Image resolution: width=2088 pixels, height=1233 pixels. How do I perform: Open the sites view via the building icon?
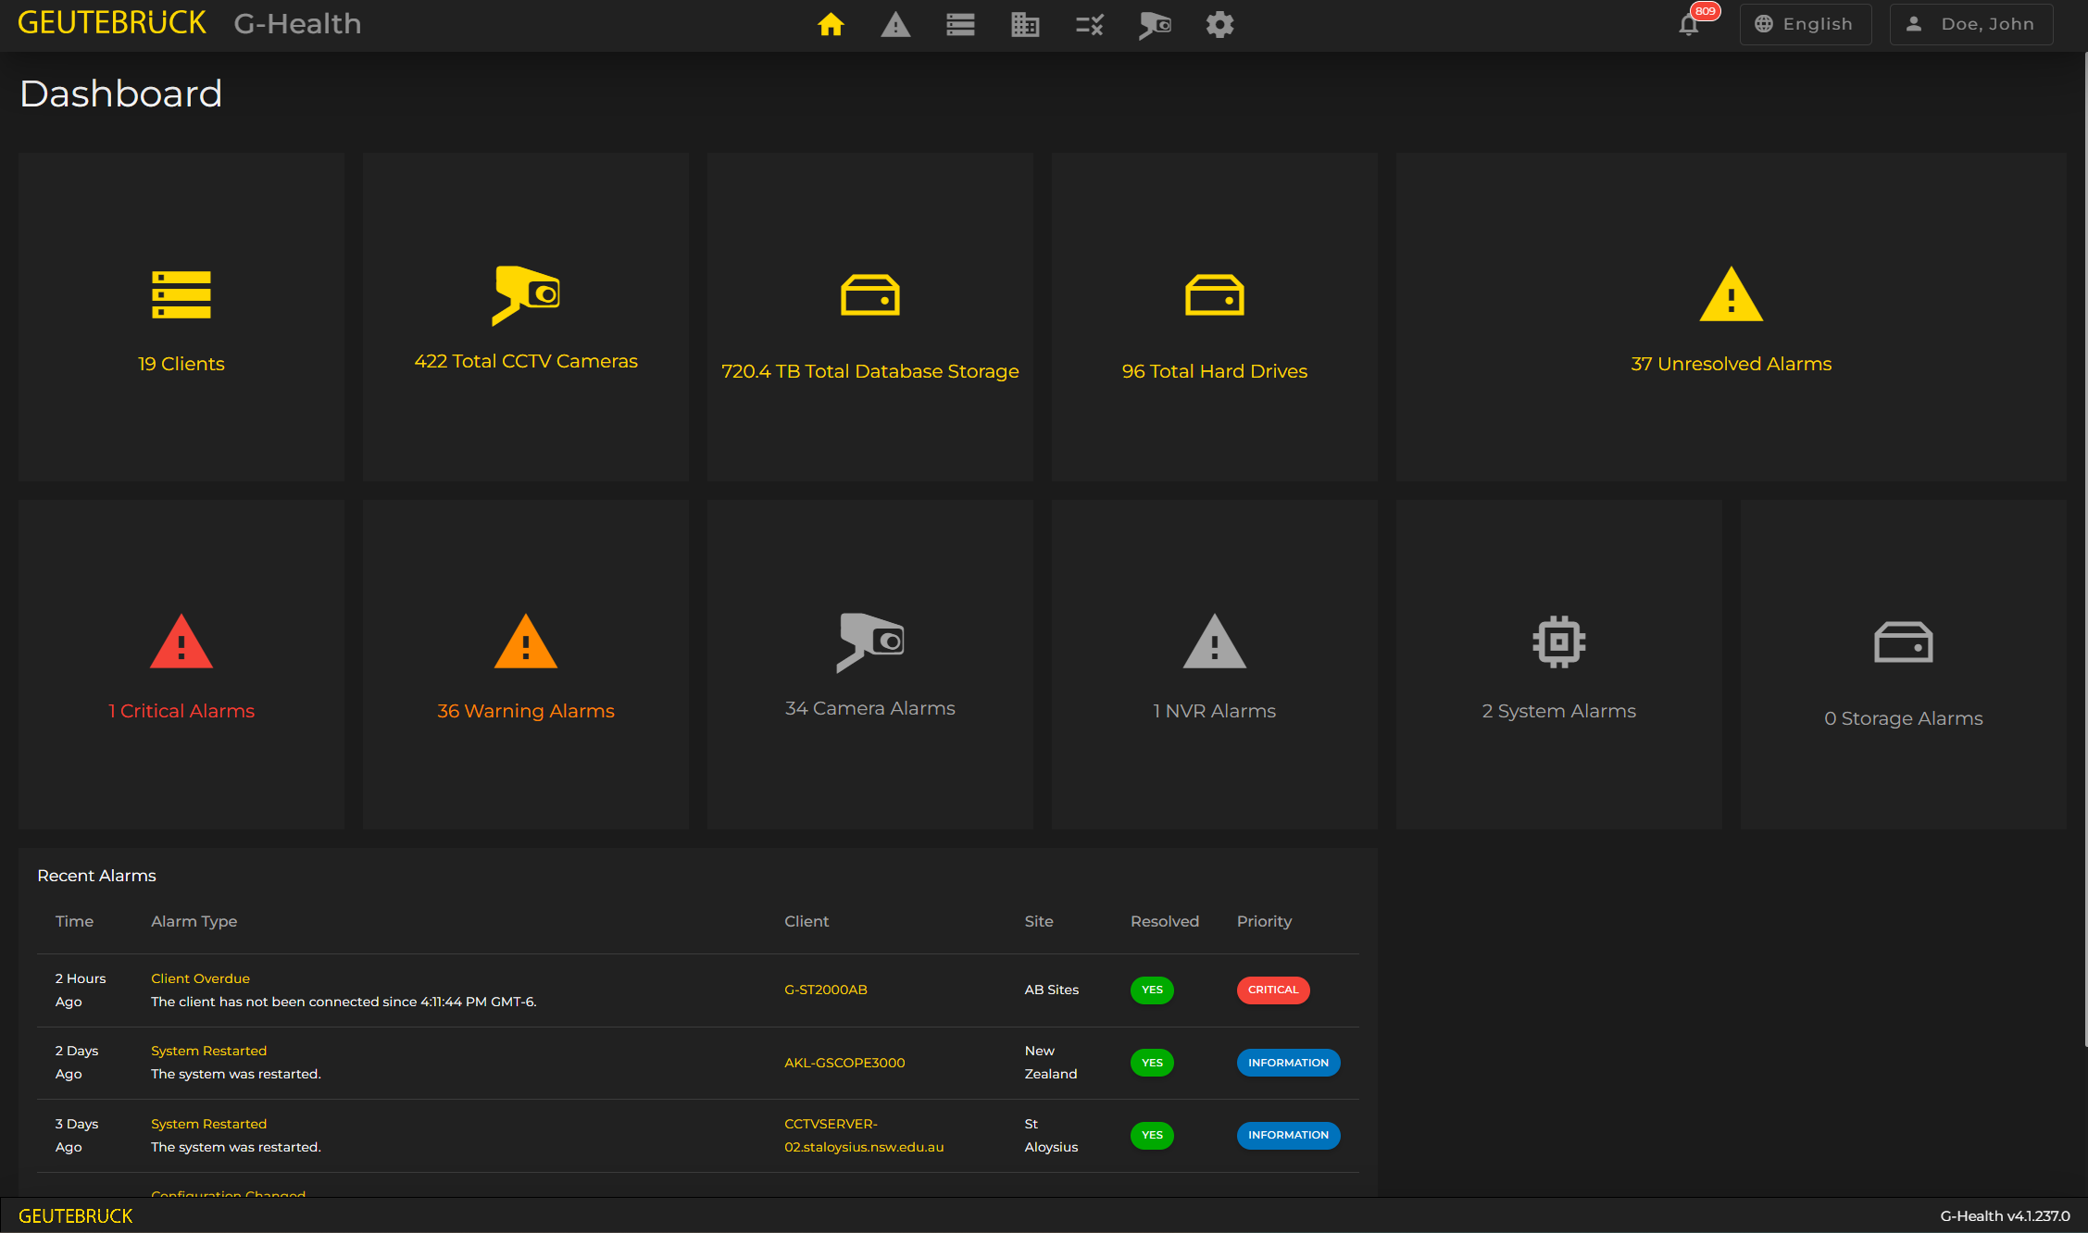click(1025, 25)
